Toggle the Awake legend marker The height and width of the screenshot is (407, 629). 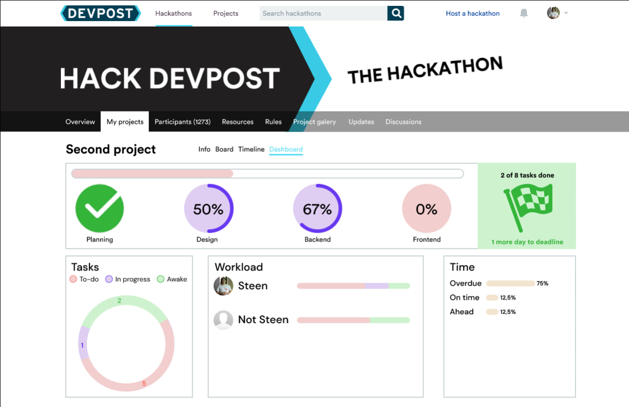pos(160,279)
